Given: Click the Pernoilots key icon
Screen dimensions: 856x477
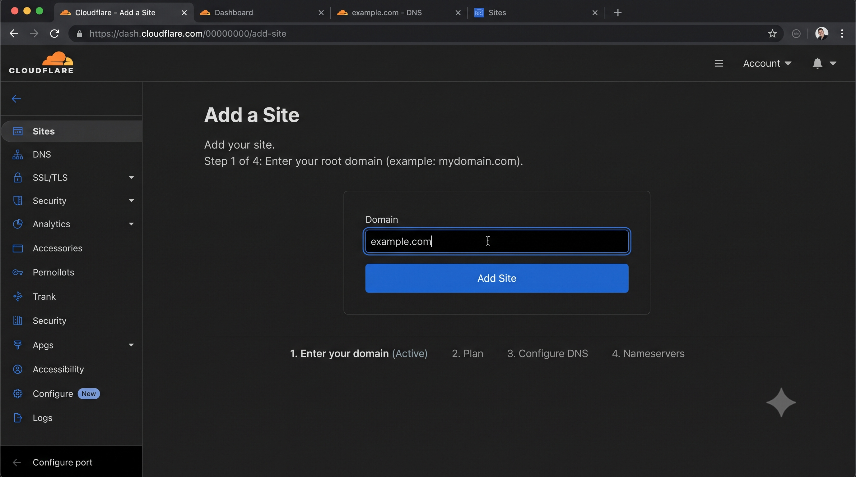Looking at the screenshot, I should [18, 272].
